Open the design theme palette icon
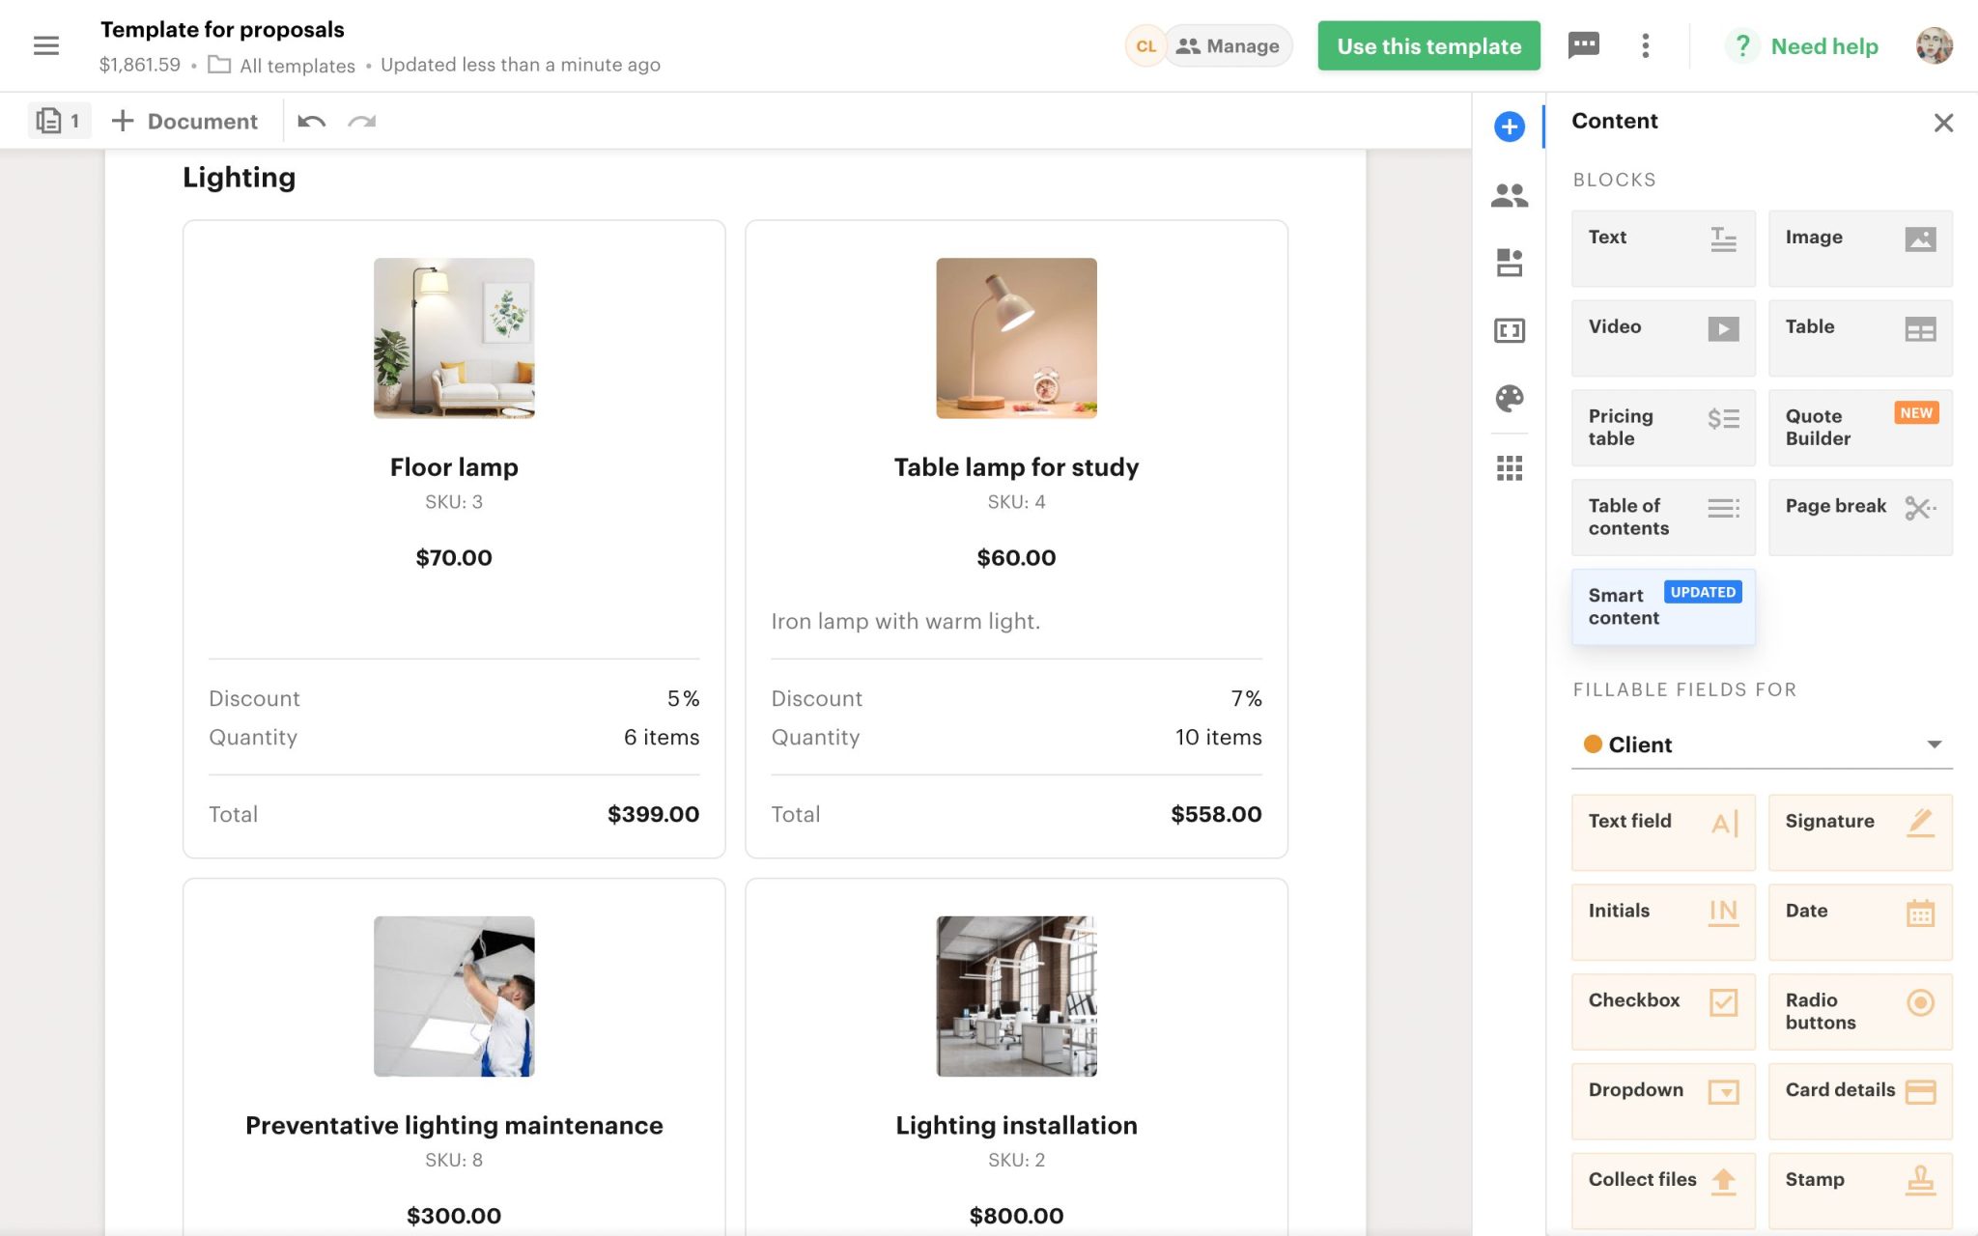 (1510, 397)
